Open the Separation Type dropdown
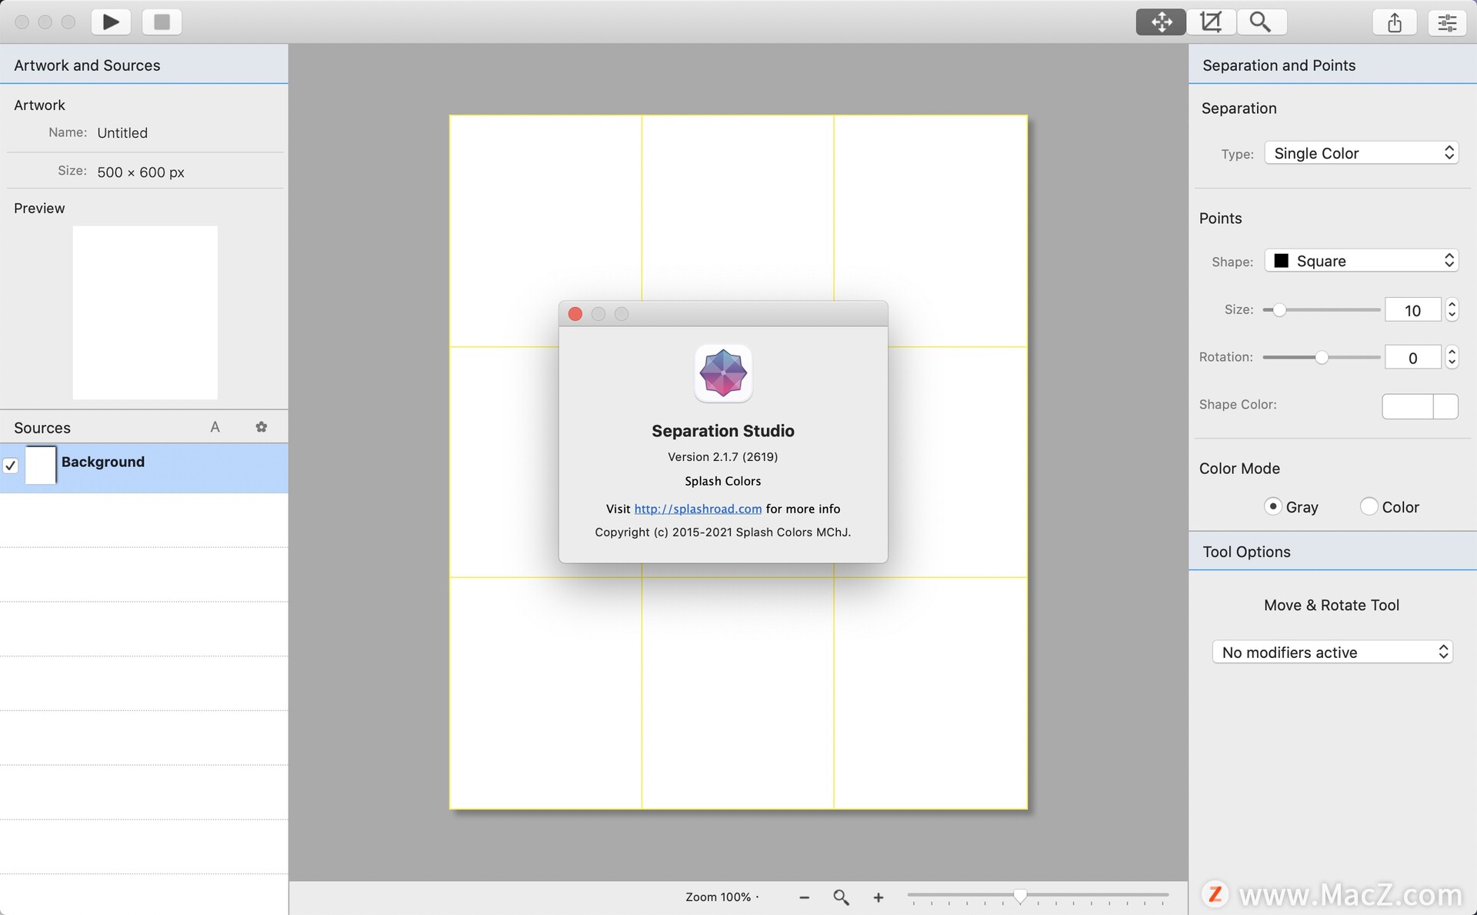 tap(1361, 153)
